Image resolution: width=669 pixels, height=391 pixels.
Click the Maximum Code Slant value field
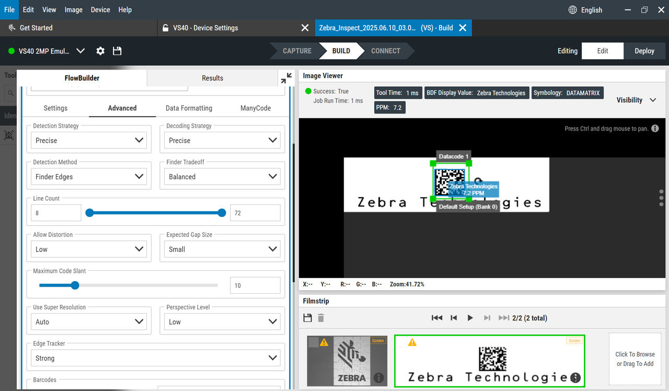click(x=255, y=285)
